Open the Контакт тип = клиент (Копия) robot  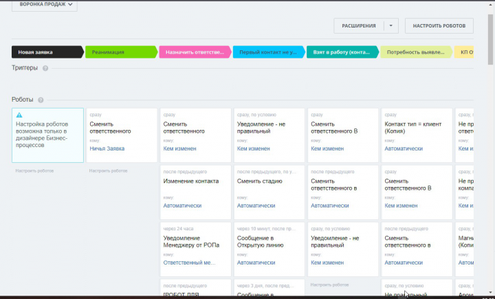417,135
